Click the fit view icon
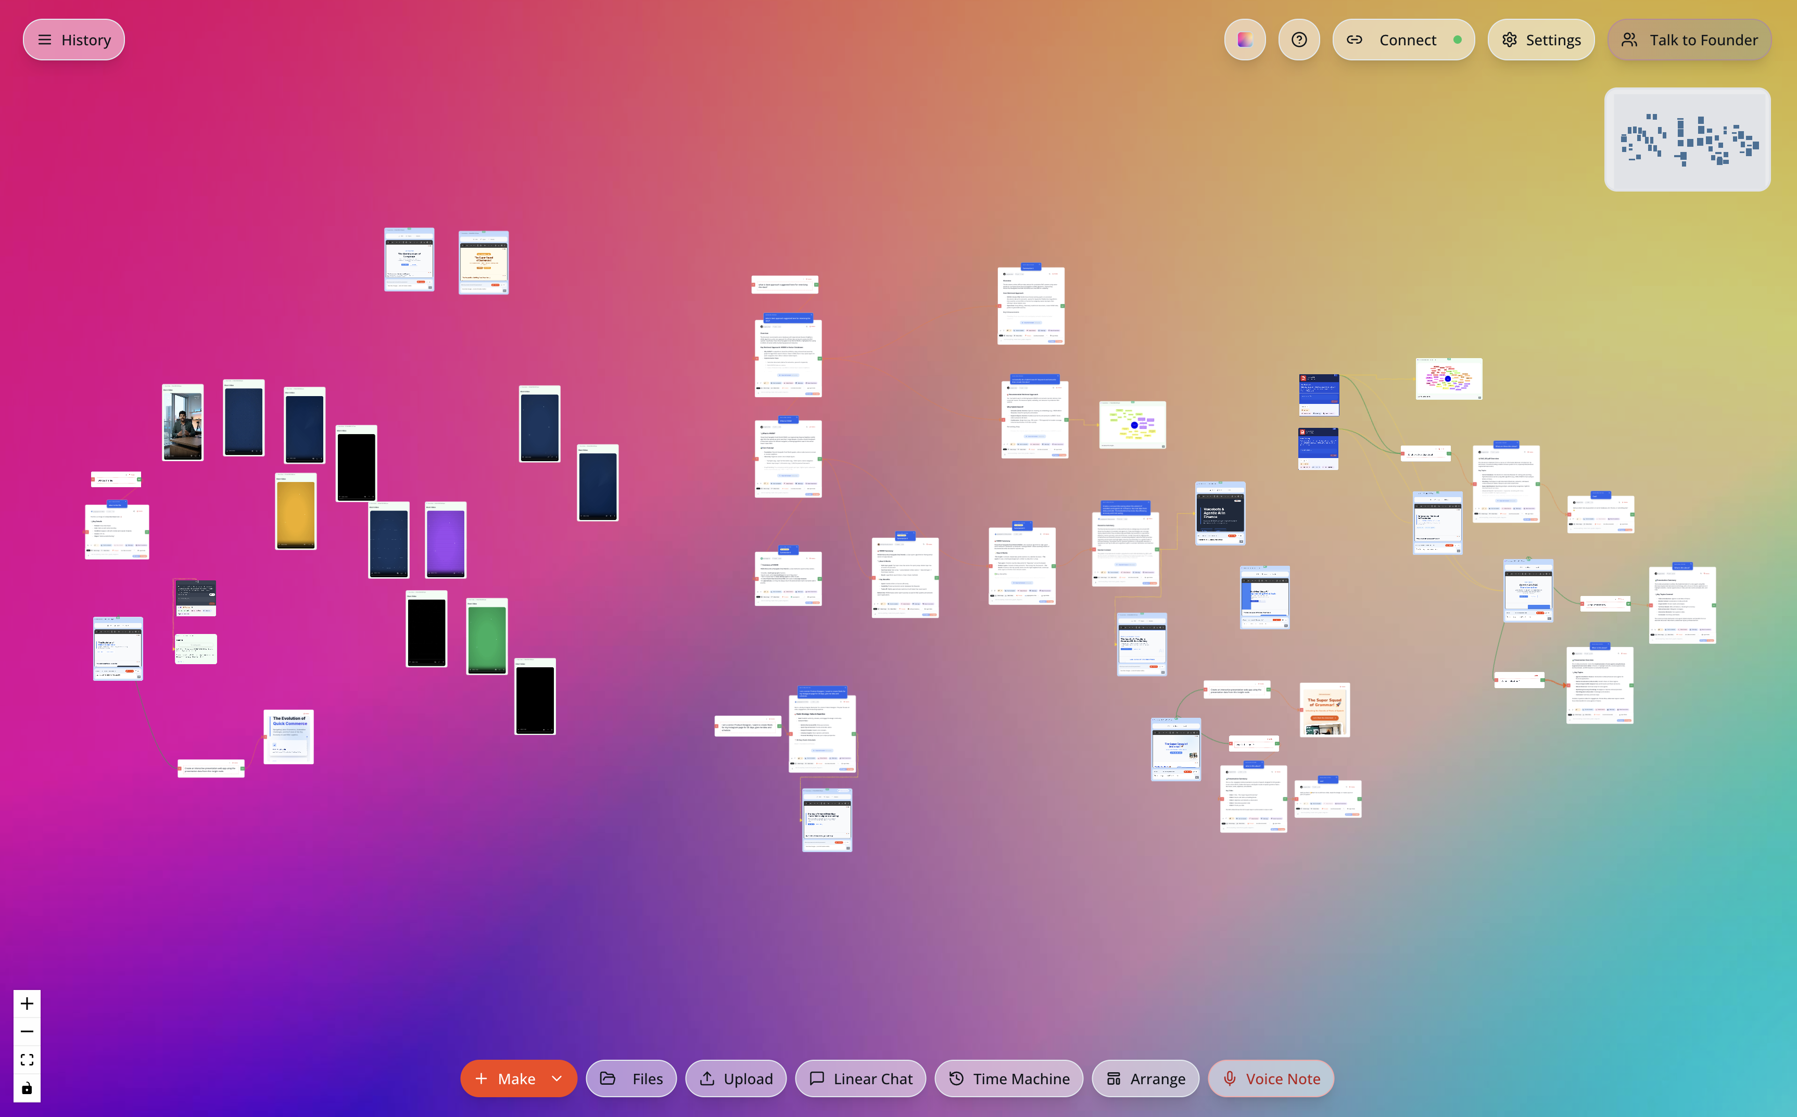The width and height of the screenshot is (1797, 1117). tap(28, 1059)
